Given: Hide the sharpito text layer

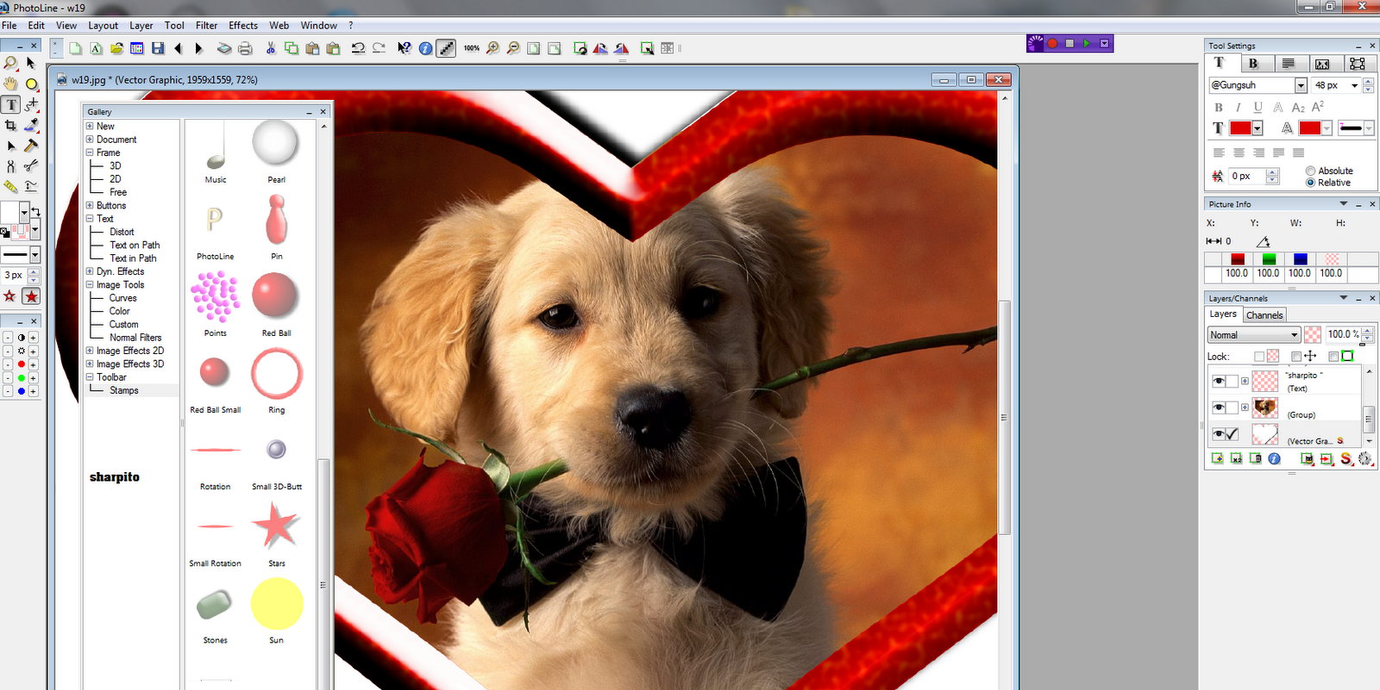Looking at the screenshot, I should 1218,381.
